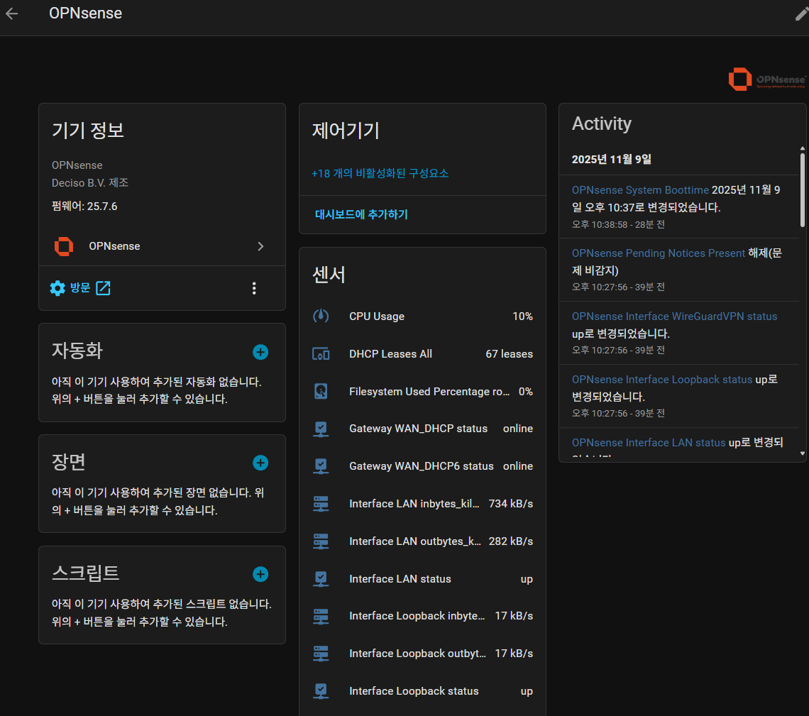Open OPNsense Interface Loopback status activity link
The width and height of the screenshot is (809, 716).
662,380
